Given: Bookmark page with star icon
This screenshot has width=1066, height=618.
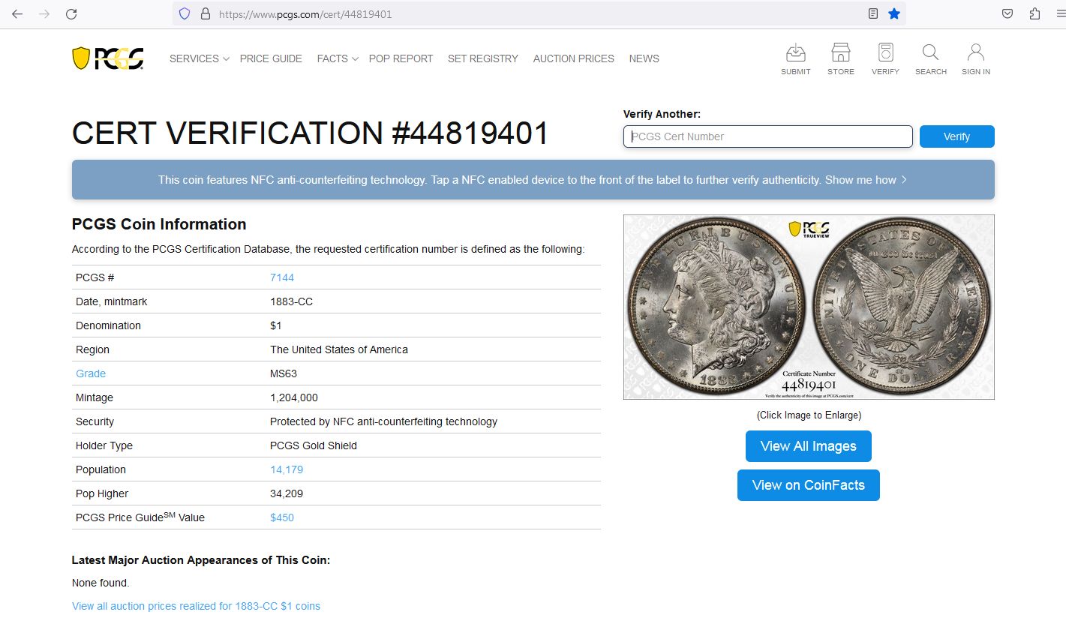Looking at the screenshot, I should [x=894, y=13].
